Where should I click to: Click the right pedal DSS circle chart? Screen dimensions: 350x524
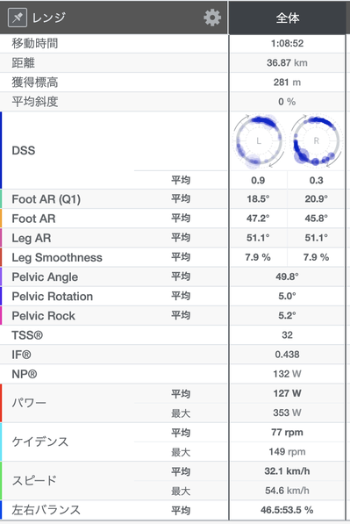316,141
